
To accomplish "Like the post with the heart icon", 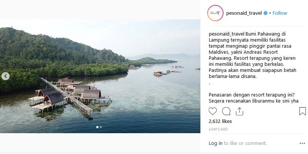I will click(213, 111).
